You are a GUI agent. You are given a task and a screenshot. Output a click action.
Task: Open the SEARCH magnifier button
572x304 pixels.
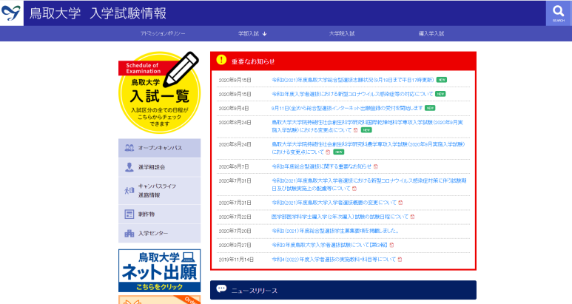[x=559, y=13]
